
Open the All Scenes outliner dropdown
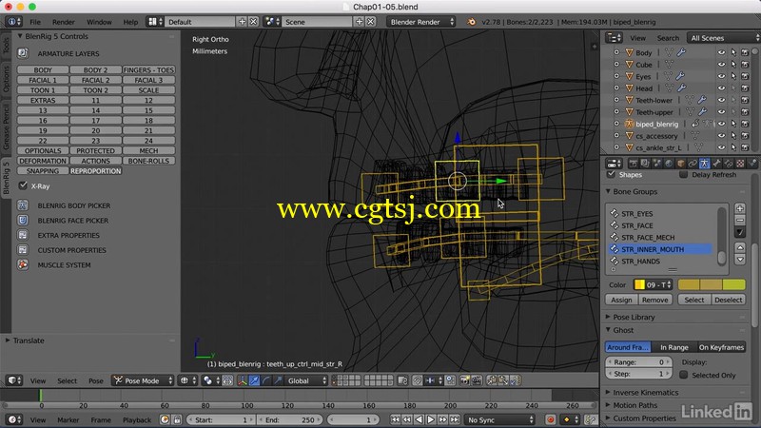tap(723, 38)
